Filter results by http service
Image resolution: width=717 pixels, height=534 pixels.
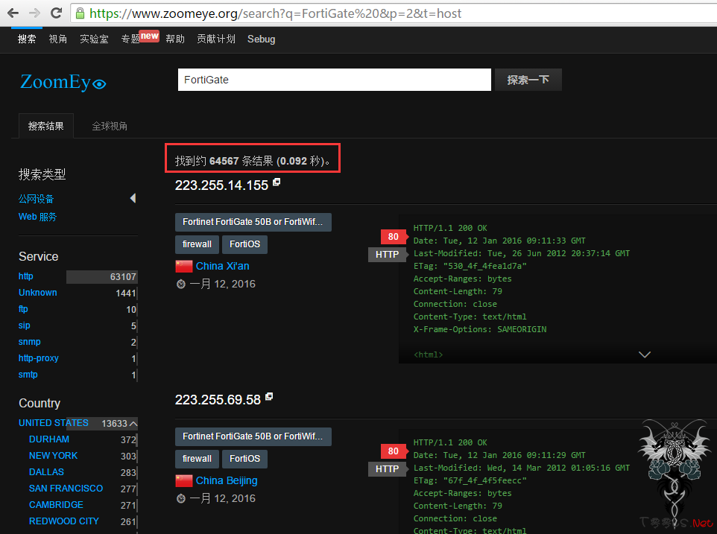pyautogui.click(x=26, y=276)
